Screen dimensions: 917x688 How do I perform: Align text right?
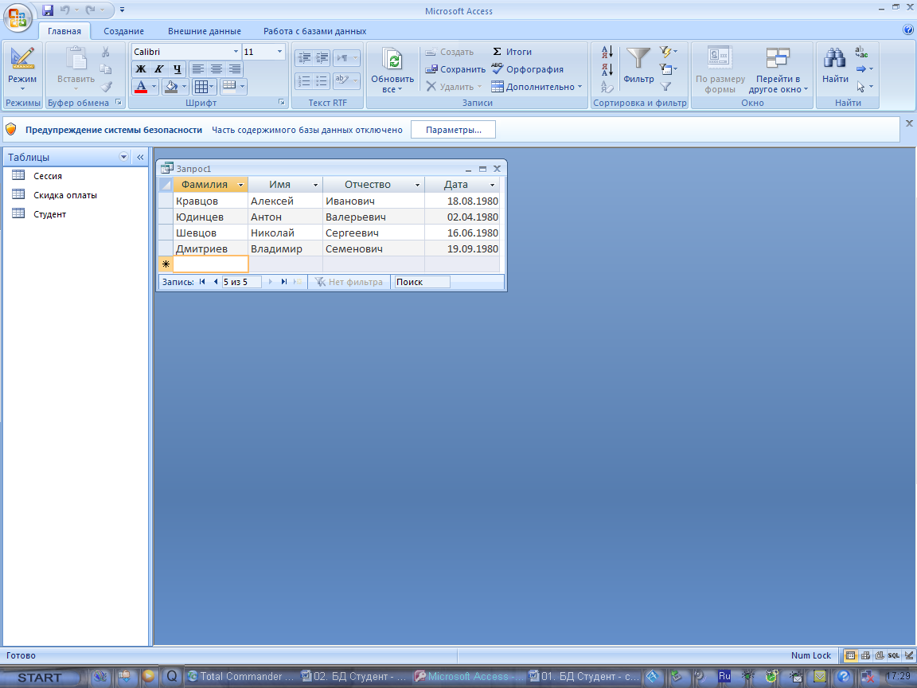tap(235, 69)
